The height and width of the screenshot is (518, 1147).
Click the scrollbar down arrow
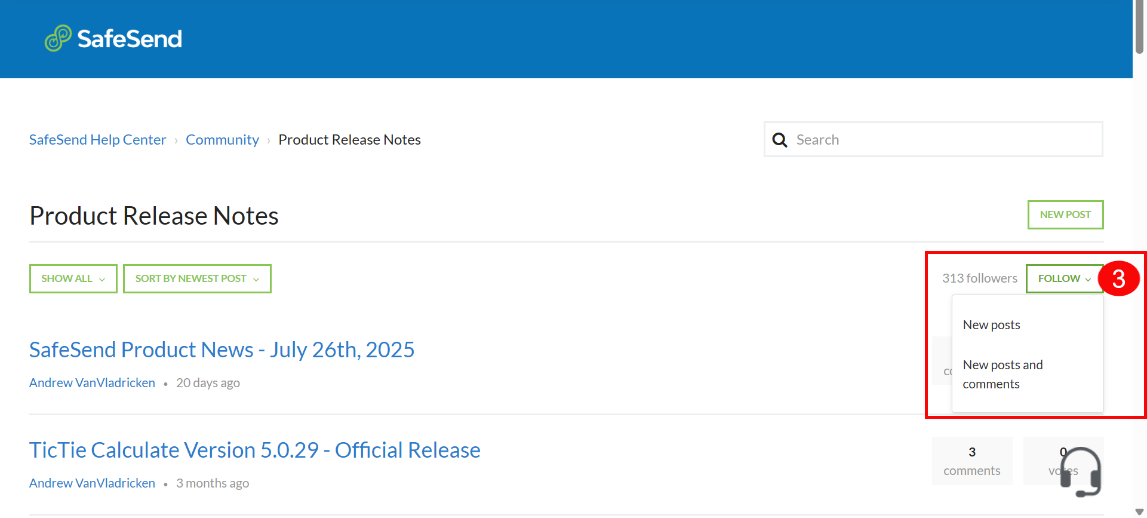click(x=1139, y=512)
